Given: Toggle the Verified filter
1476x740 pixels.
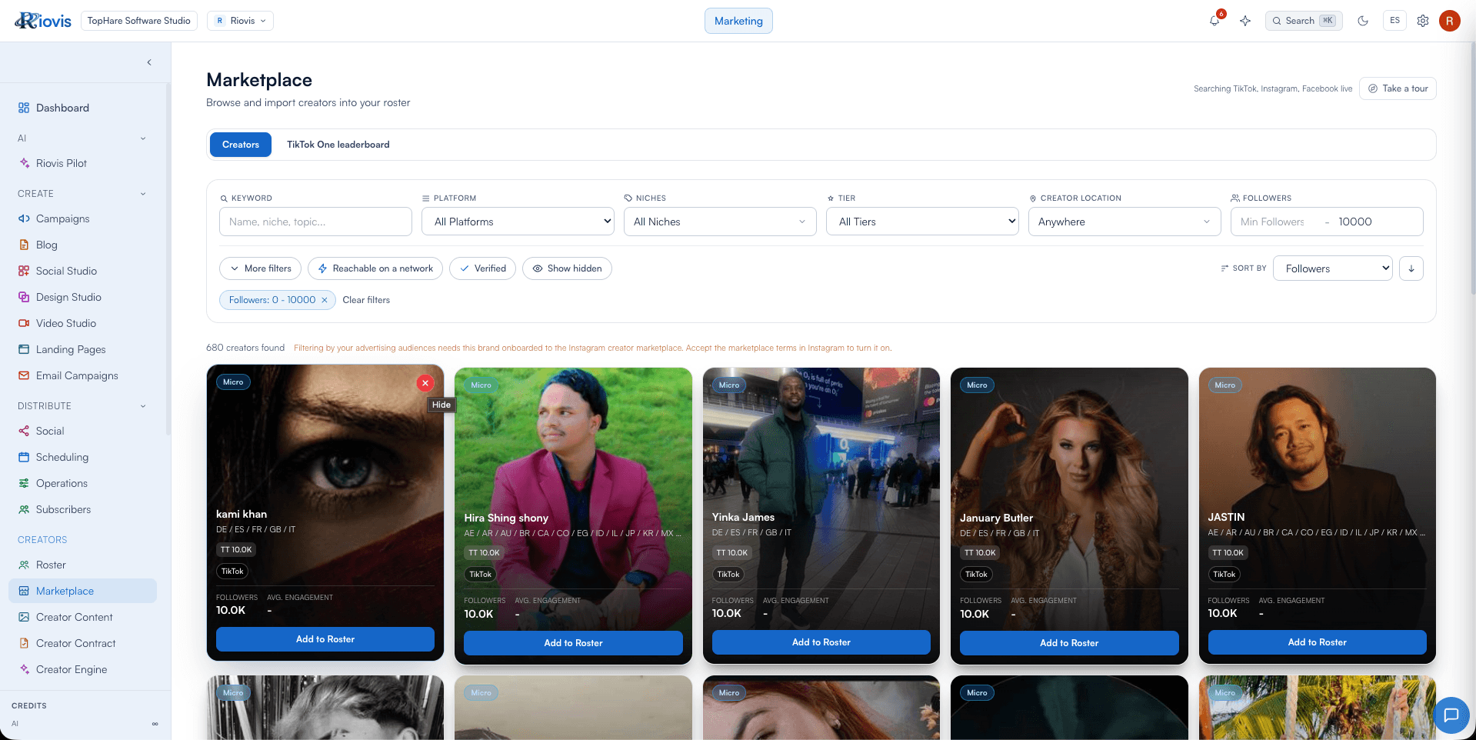Looking at the screenshot, I should pos(483,268).
